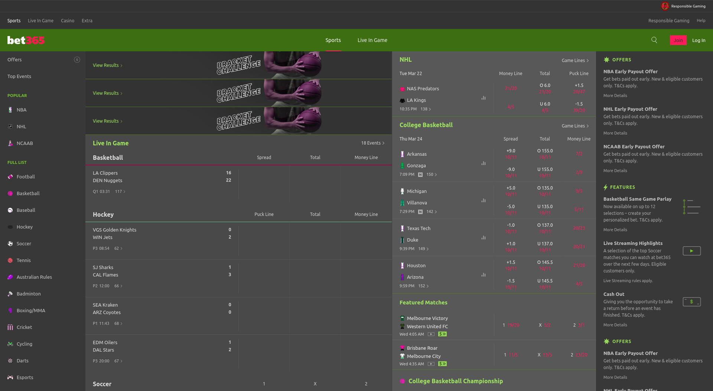This screenshot has height=391, width=713.
Task: Open the first View Results link
Action: click(x=107, y=65)
